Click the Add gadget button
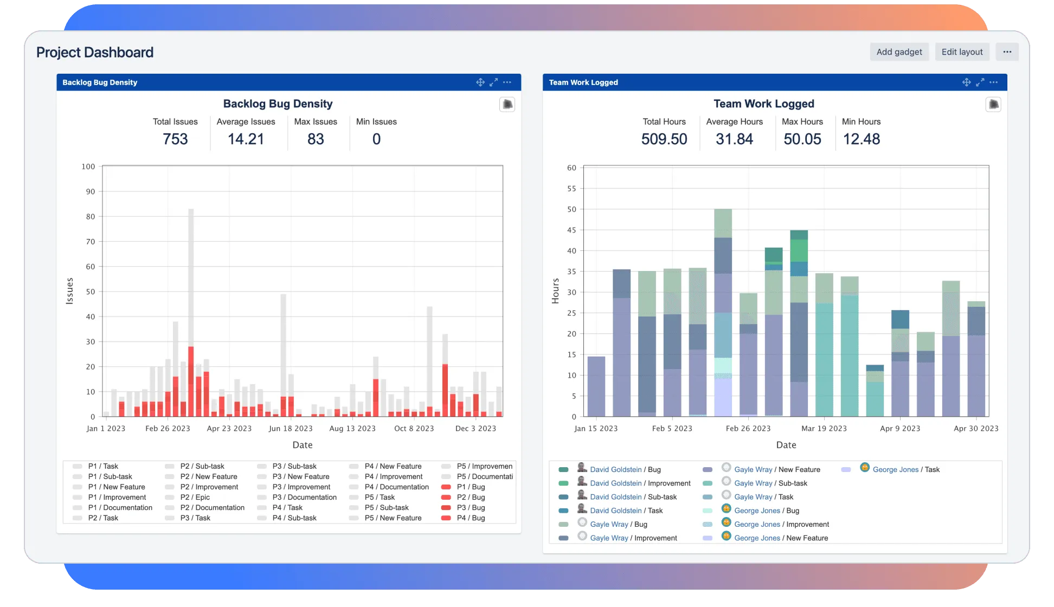 [899, 52]
